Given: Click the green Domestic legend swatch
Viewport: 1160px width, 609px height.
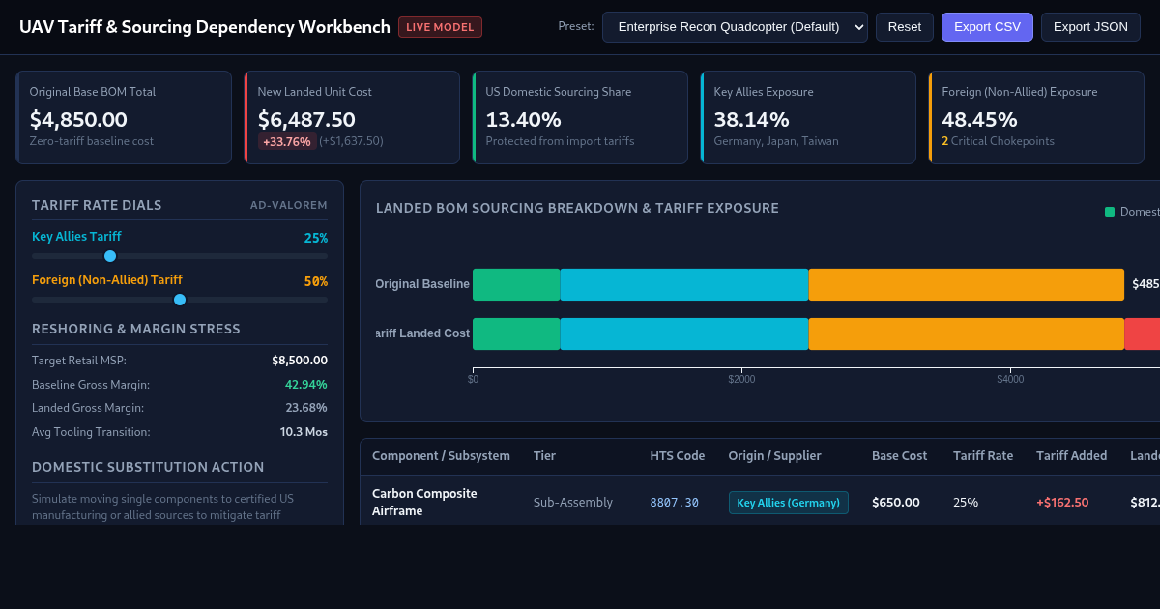Looking at the screenshot, I should [1110, 212].
